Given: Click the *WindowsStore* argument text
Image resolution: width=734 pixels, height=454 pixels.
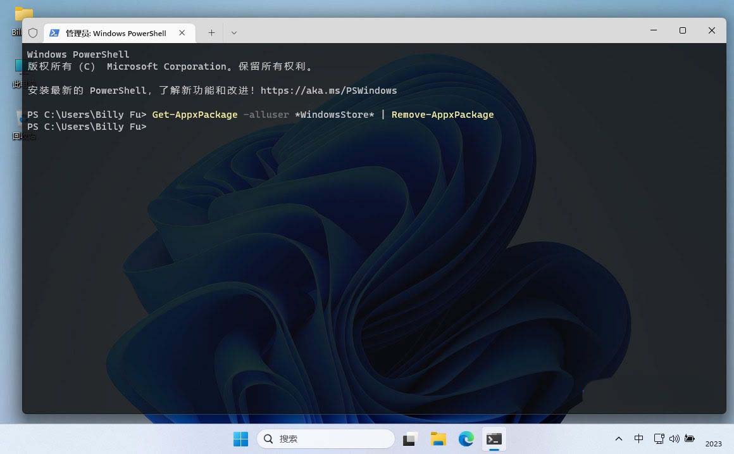Looking at the screenshot, I should pyautogui.click(x=334, y=115).
